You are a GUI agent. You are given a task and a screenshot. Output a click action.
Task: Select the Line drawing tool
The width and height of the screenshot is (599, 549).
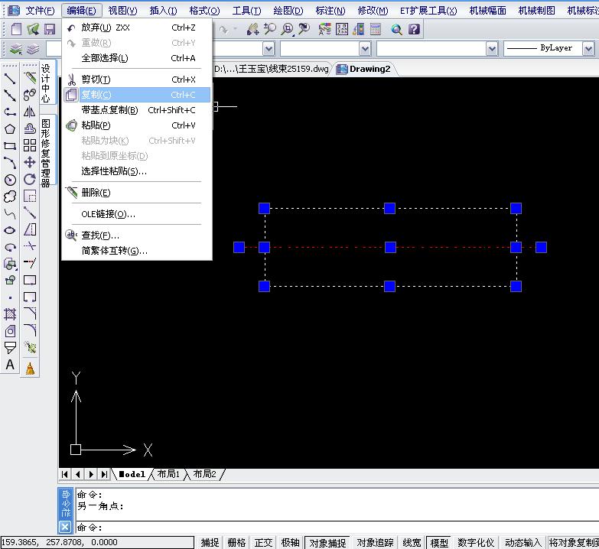point(10,79)
